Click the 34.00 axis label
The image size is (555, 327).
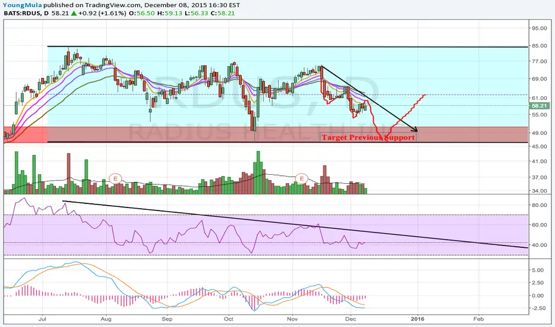pos(540,191)
